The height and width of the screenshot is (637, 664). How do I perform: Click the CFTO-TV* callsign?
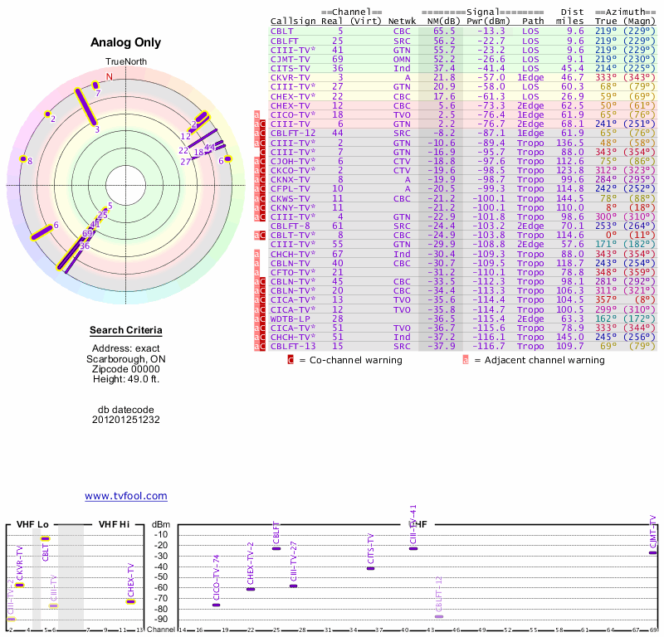293,273
